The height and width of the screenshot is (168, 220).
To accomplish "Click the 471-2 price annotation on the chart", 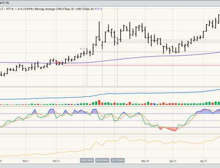I will point(83,49).
